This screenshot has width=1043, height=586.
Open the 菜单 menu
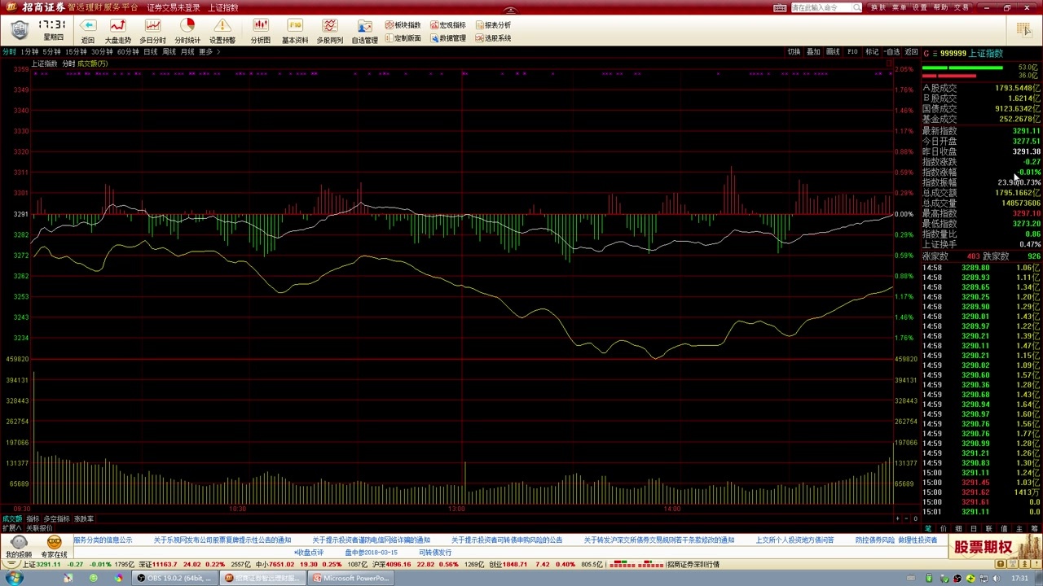(899, 7)
